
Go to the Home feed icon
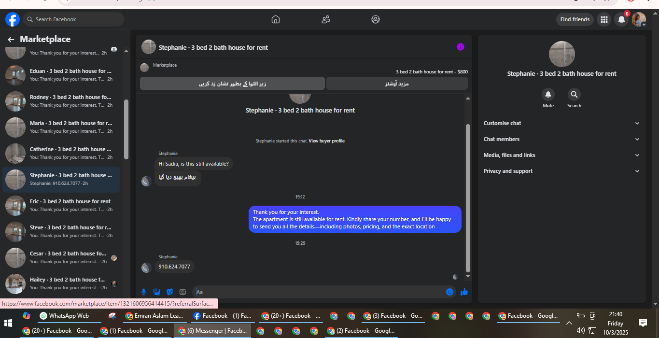coord(276,19)
